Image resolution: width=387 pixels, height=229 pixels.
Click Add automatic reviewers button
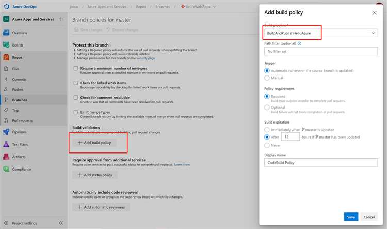101,207
